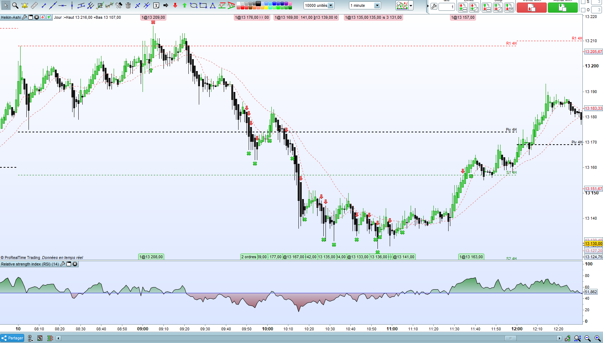Click the Relative strength index title
Viewport: 603px width, 343px height.
30,264
